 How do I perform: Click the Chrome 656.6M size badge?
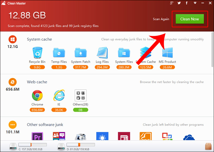pyautogui.click(x=37, y=110)
